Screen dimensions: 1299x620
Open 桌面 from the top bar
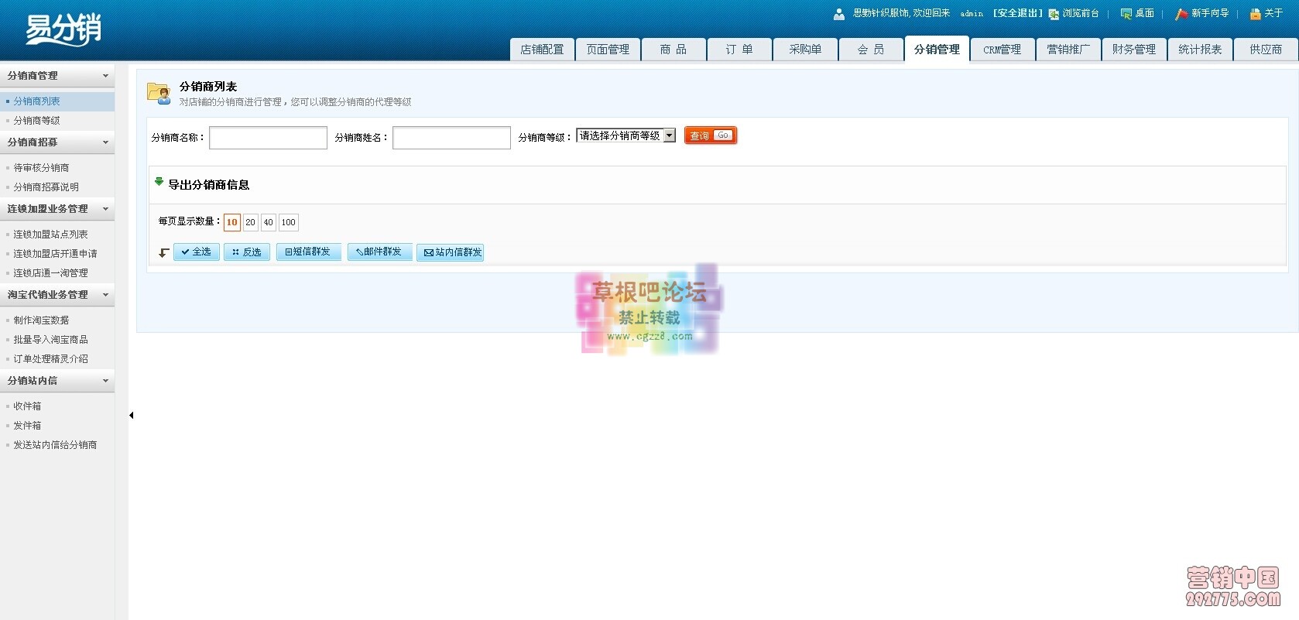tap(1137, 14)
